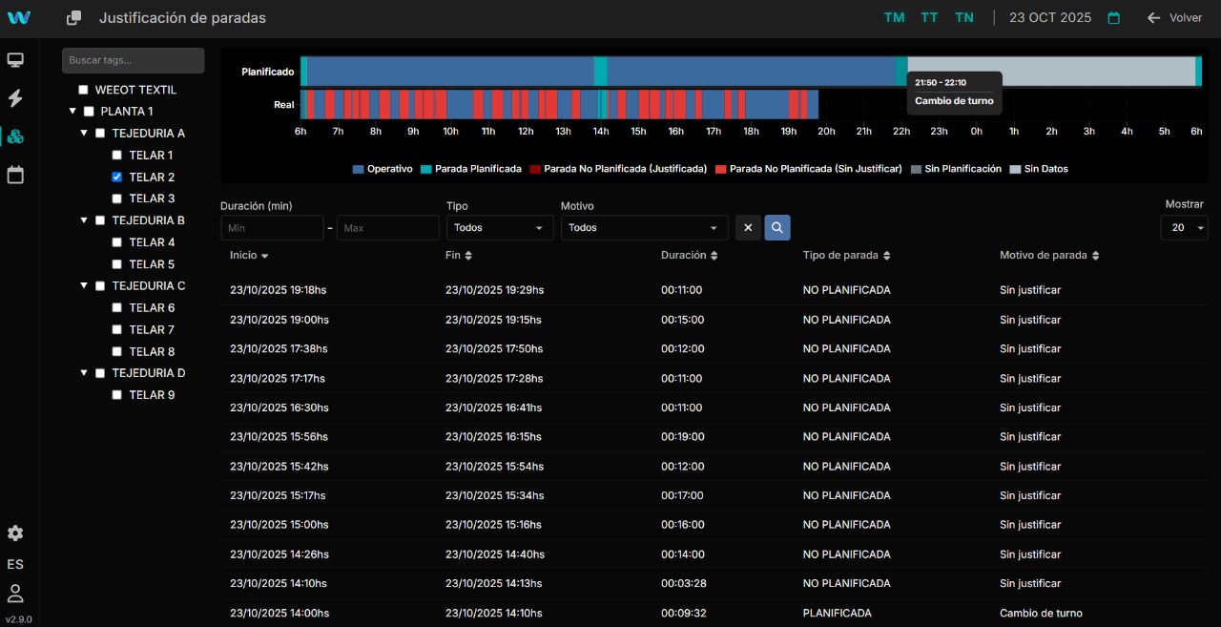Clear filters with the X button
Viewport: 1221px width, 627px height.
748,228
